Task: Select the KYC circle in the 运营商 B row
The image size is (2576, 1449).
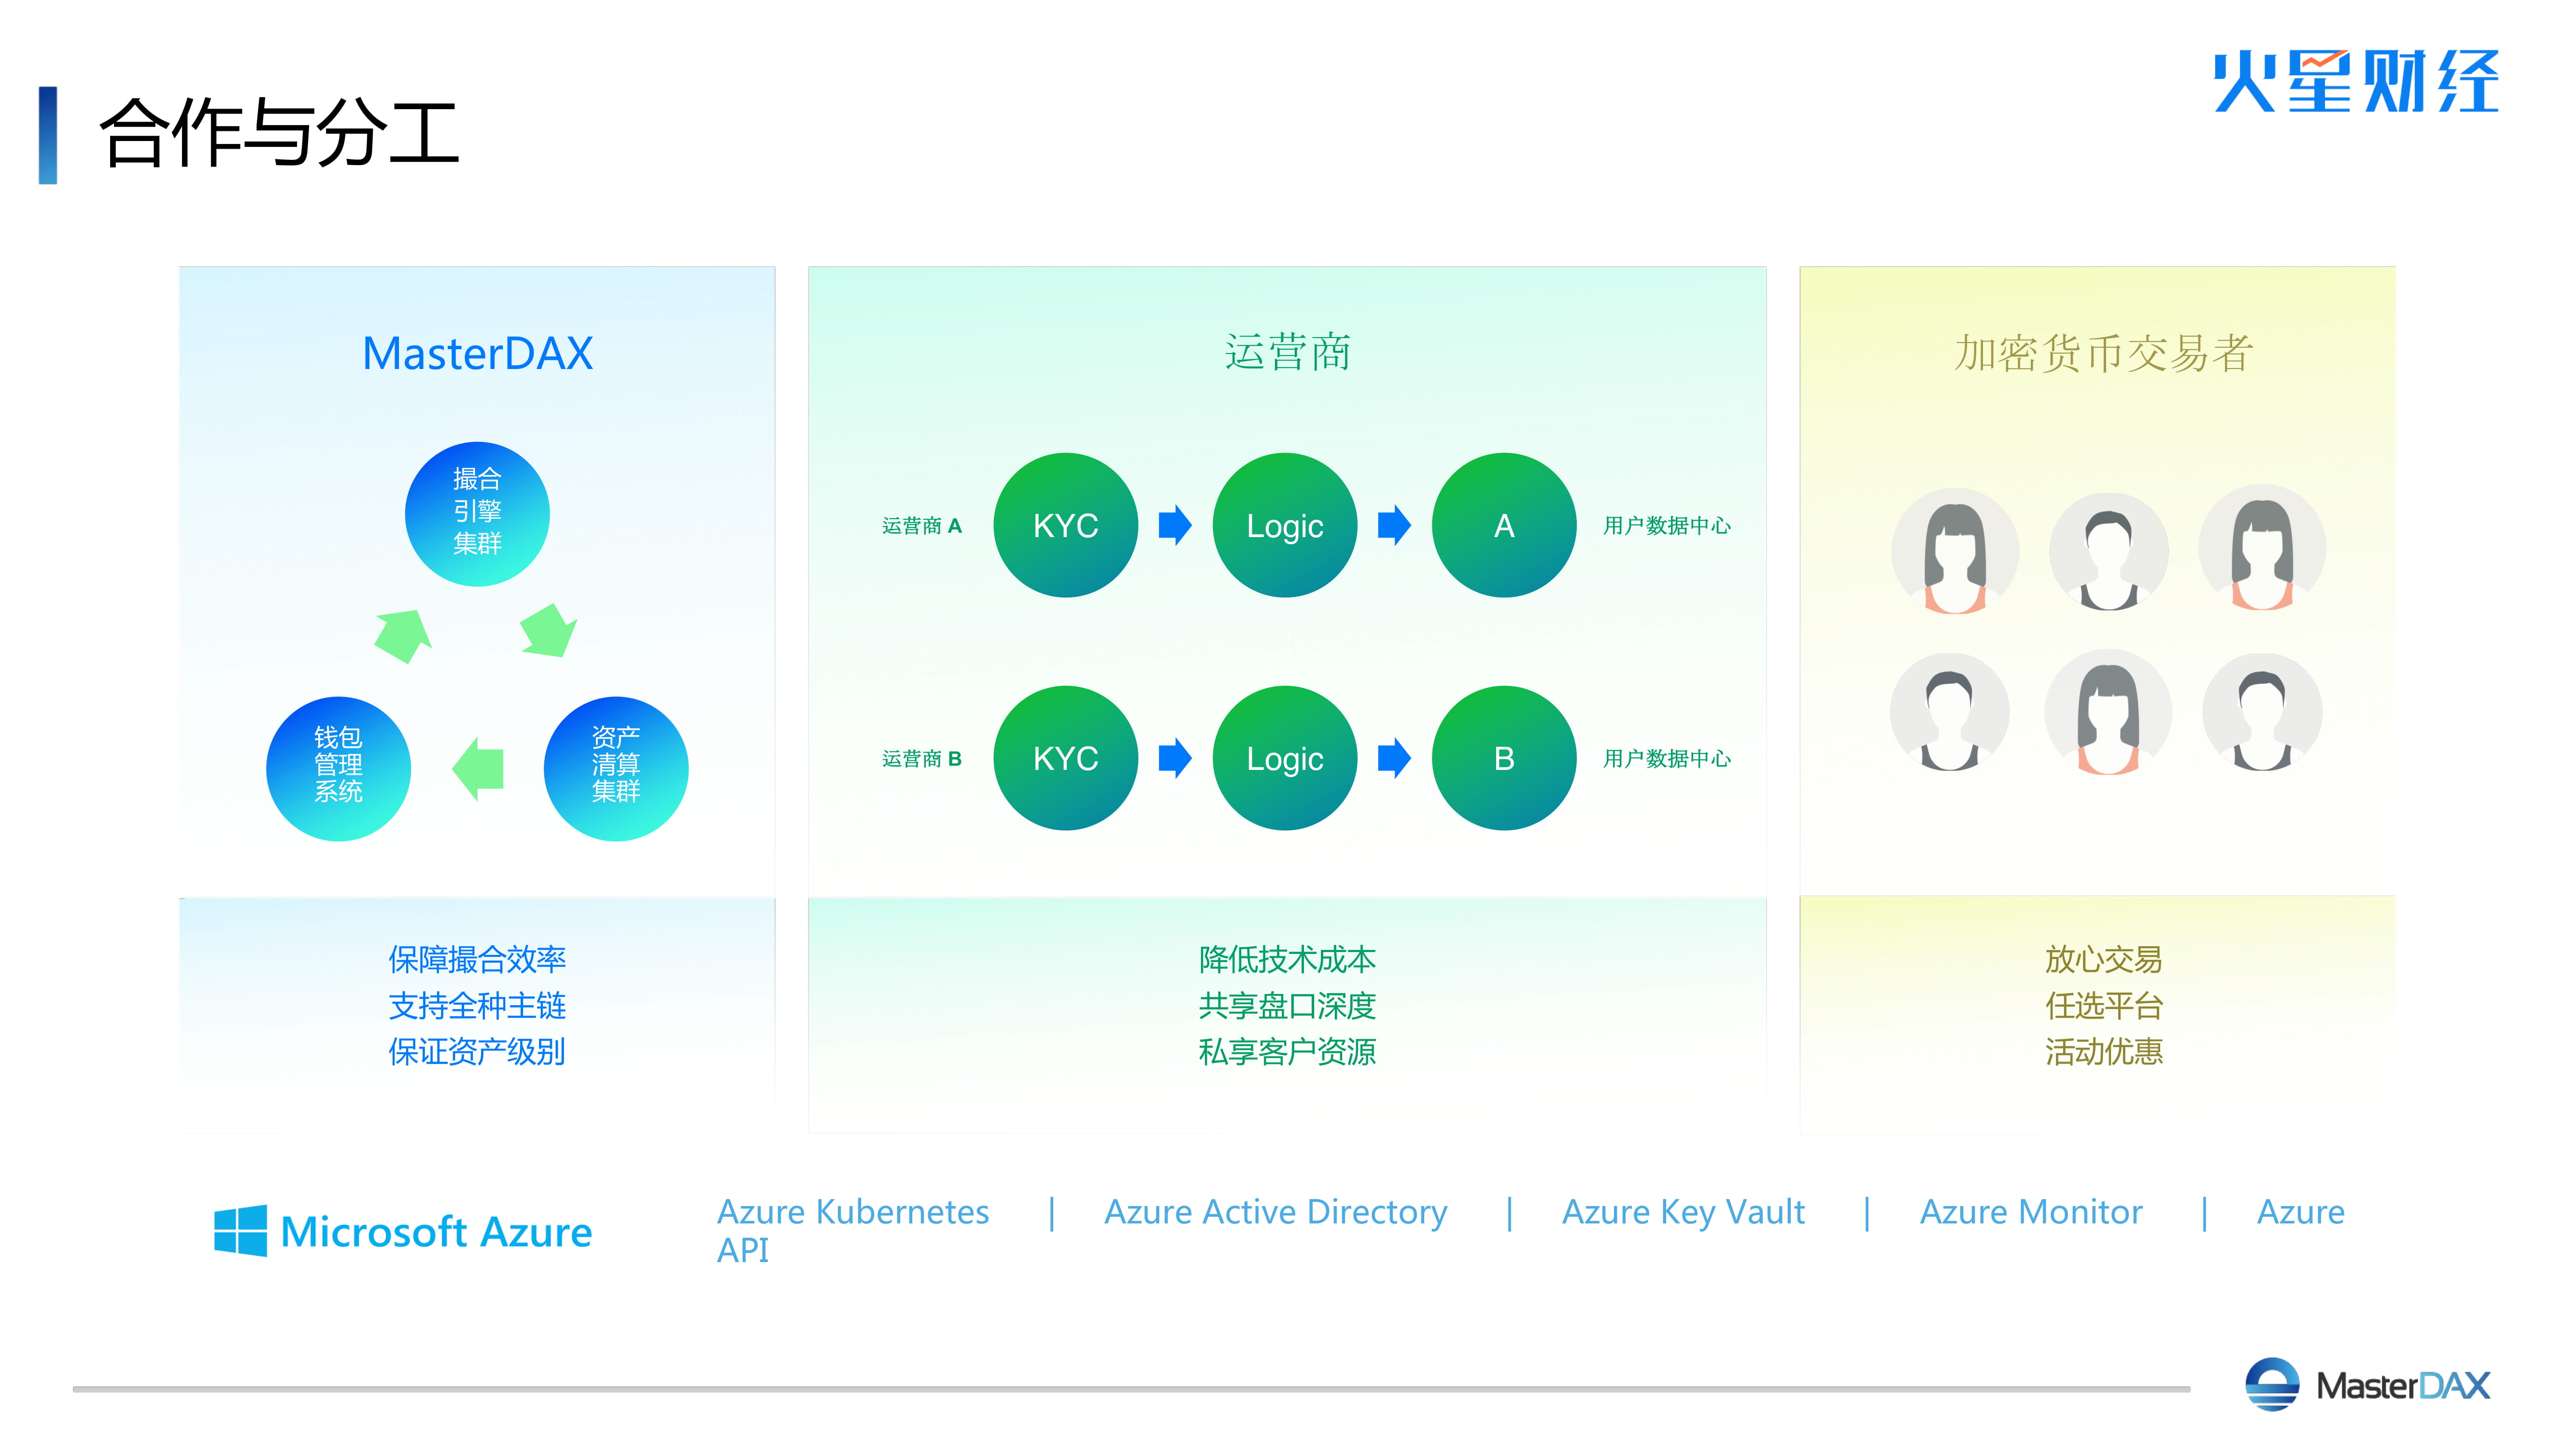Action: 1065,758
